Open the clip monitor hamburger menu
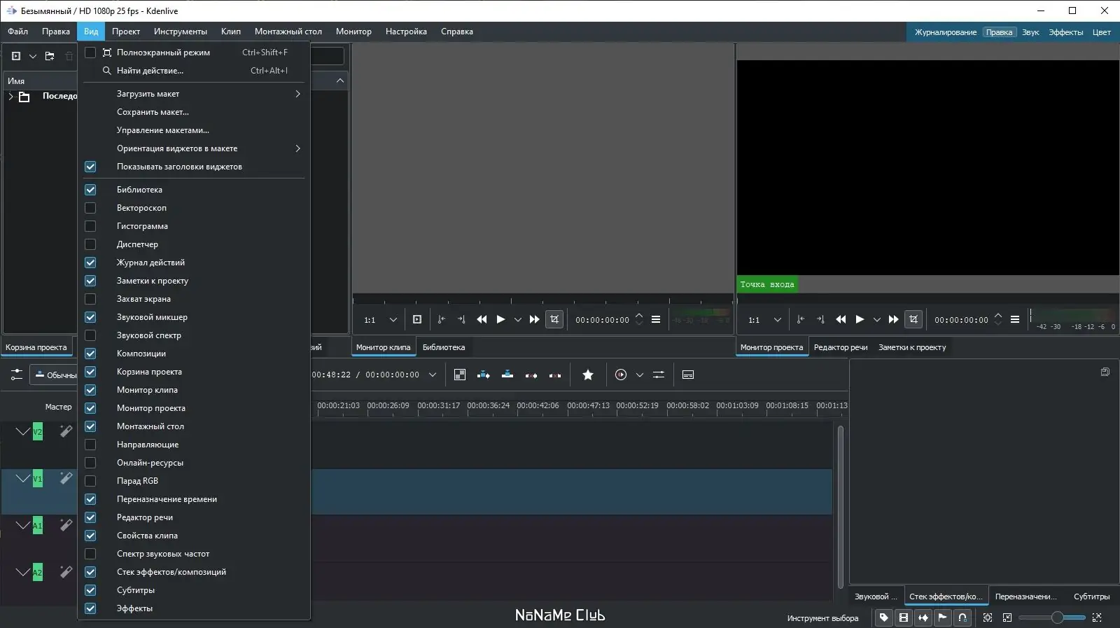Image resolution: width=1120 pixels, height=628 pixels. [x=656, y=319]
